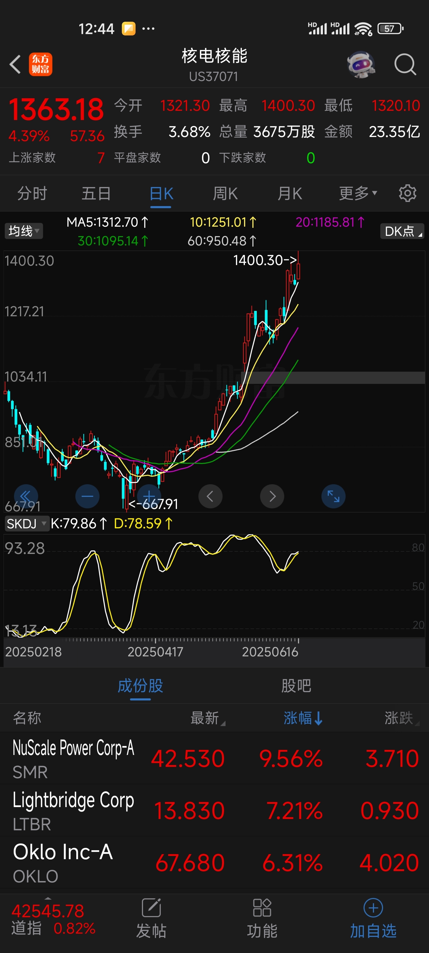Tap the 20250417 date on time axis
Screen dimensions: 429x953
(155, 652)
